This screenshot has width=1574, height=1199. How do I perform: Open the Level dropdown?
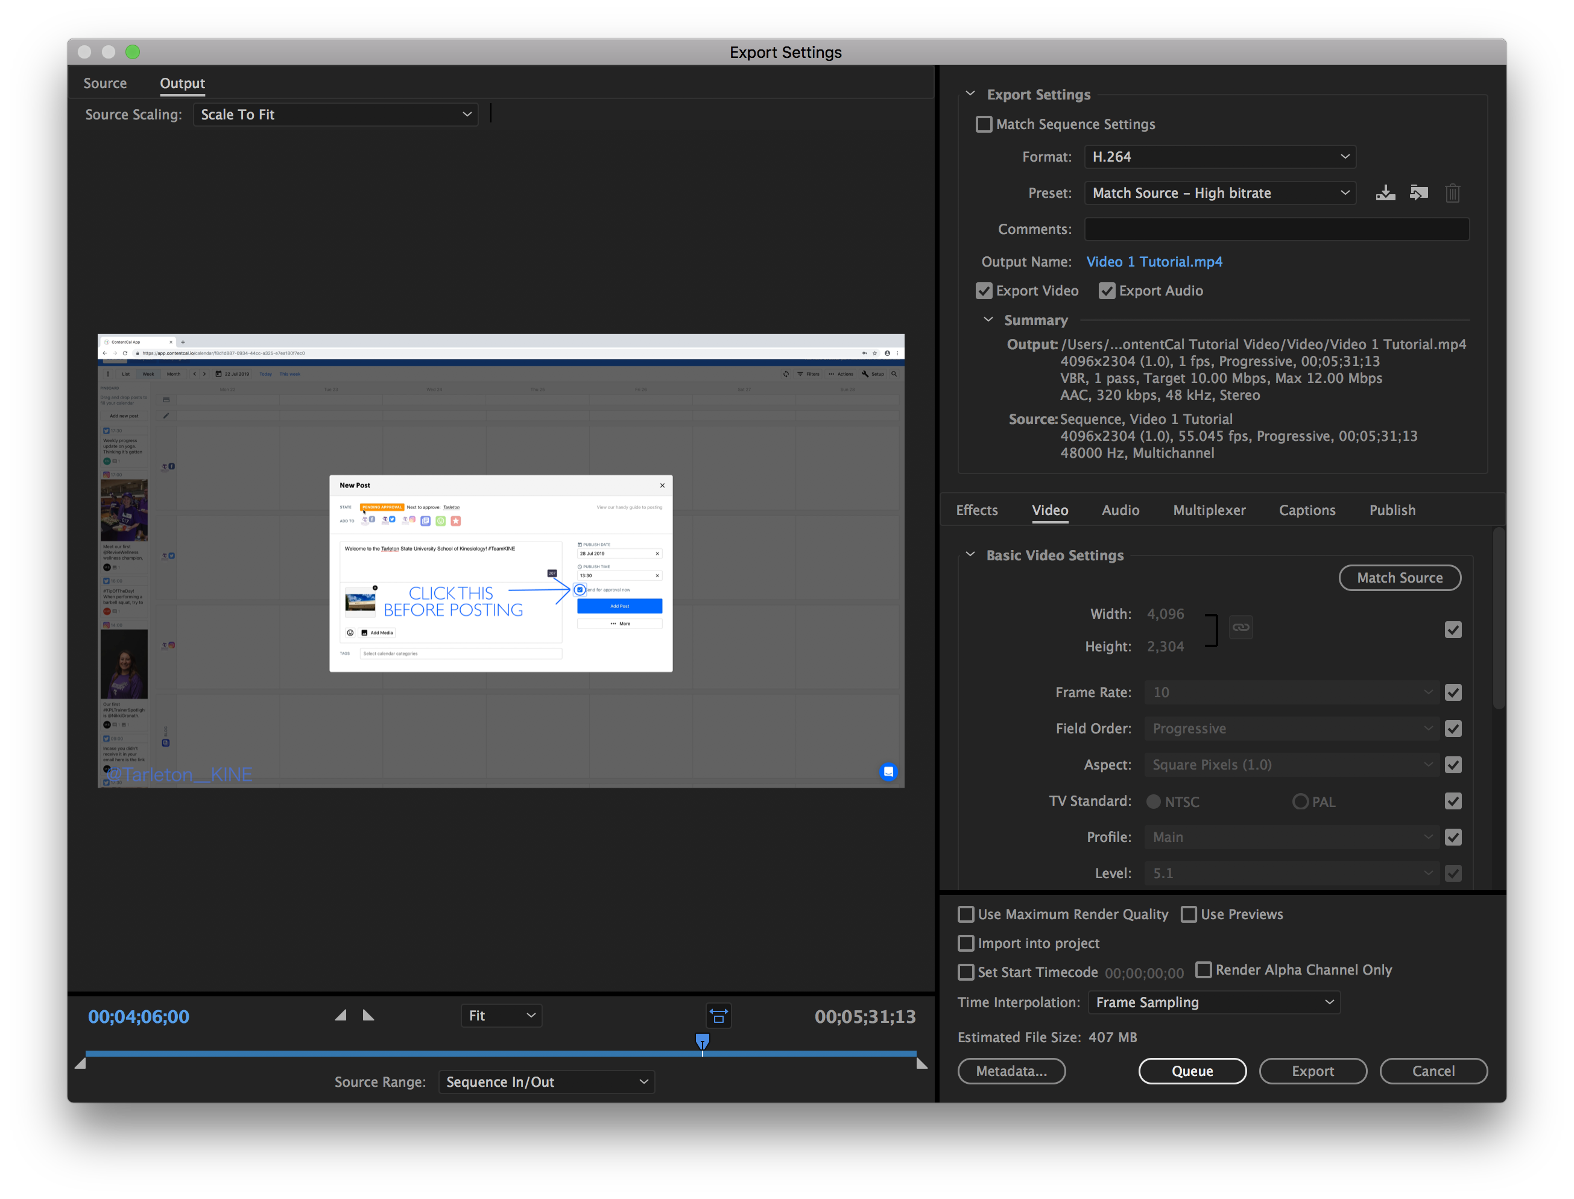point(1291,873)
